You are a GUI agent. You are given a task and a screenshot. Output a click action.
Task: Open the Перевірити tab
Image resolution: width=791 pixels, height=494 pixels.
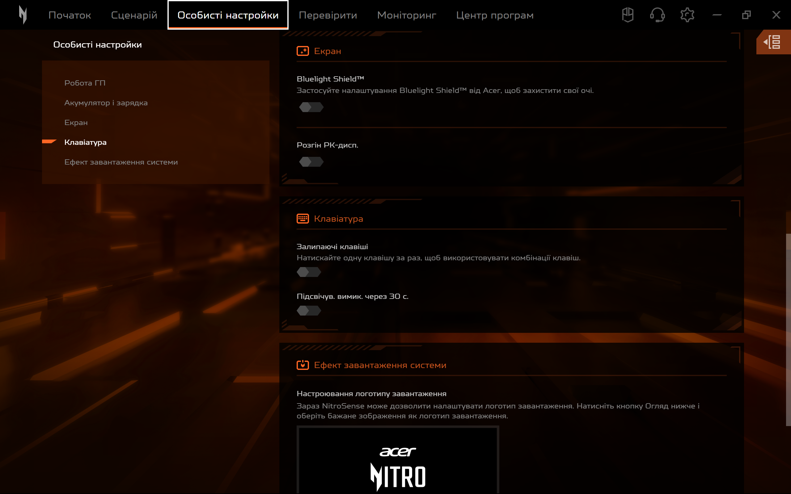[328, 15]
